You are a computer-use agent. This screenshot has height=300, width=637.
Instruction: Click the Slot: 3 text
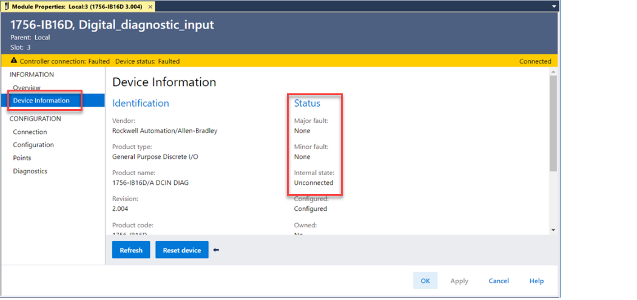[x=20, y=47]
